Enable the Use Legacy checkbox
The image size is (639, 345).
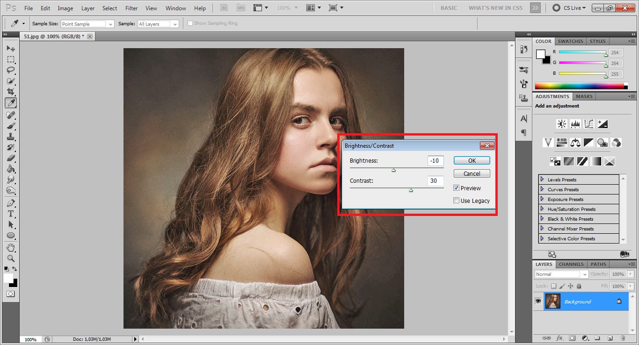pyautogui.click(x=457, y=201)
